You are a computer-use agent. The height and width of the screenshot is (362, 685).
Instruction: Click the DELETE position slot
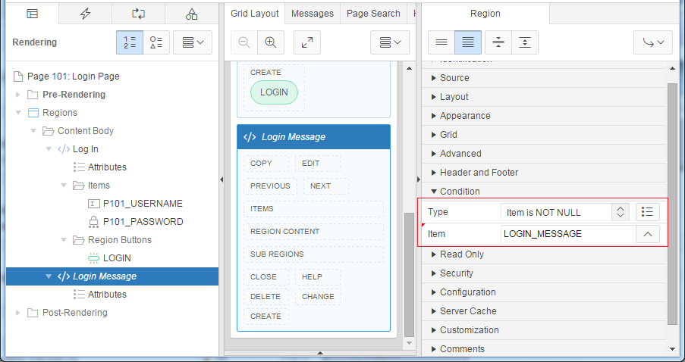[x=266, y=297]
